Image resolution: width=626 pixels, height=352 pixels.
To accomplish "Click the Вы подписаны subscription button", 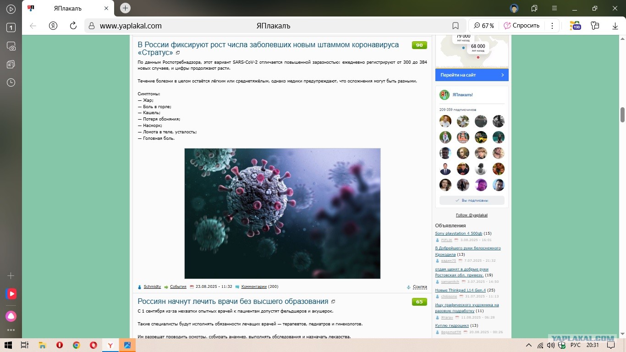I will point(472,200).
